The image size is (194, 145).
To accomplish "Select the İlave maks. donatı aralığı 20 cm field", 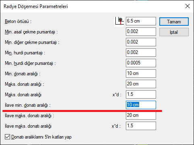I will 141,115.
